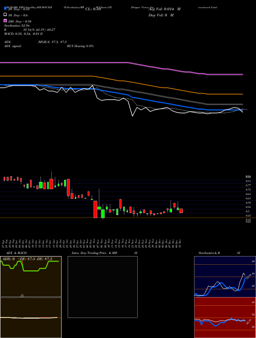Click the tall red candlestick dropping to 0.45
Screen dimensions: 256x338
[95, 209]
